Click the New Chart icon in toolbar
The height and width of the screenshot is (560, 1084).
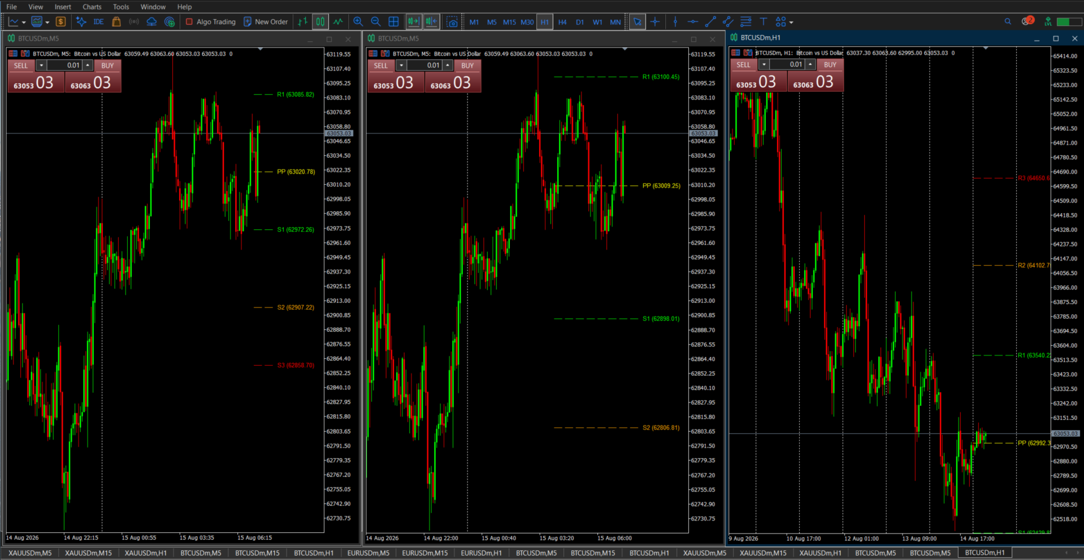click(14, 21)
